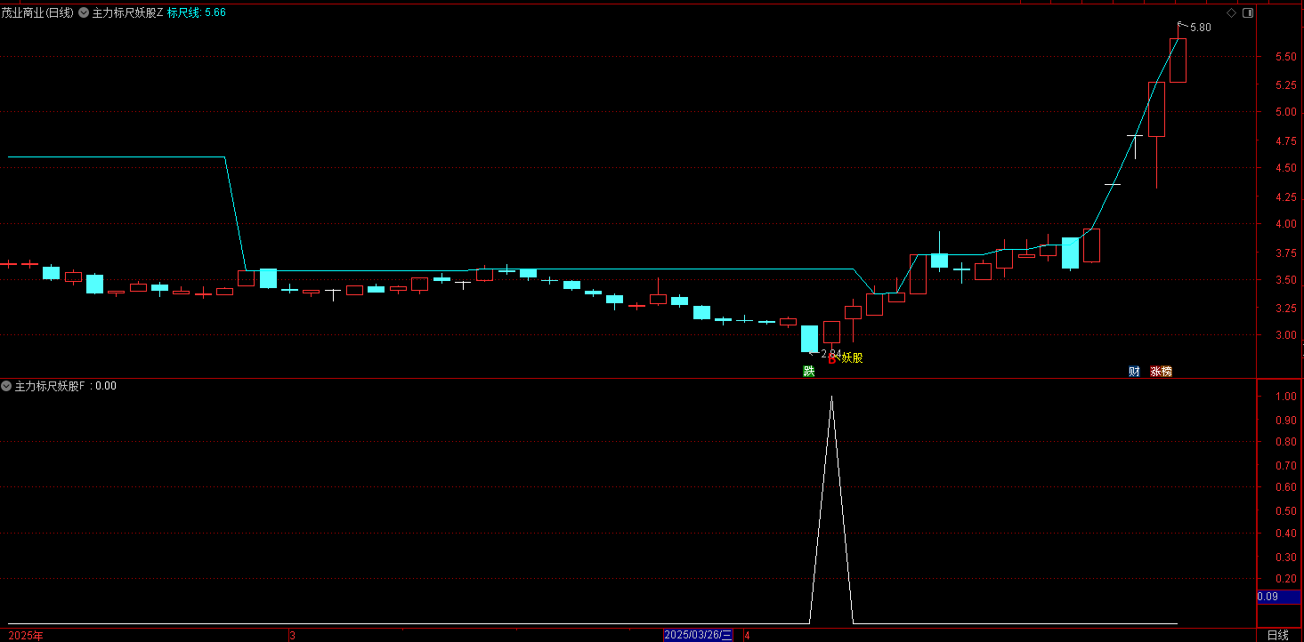
Task: Open dropdown arrow before 主力标尺妖股Z
Action: click(84, 13)
